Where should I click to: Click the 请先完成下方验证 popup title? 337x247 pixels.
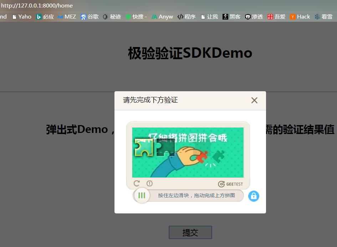tap(150, 100)
